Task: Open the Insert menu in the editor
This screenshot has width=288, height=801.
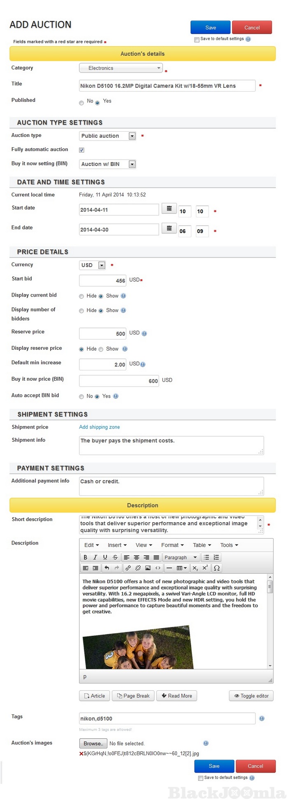Action: [117, 545]
